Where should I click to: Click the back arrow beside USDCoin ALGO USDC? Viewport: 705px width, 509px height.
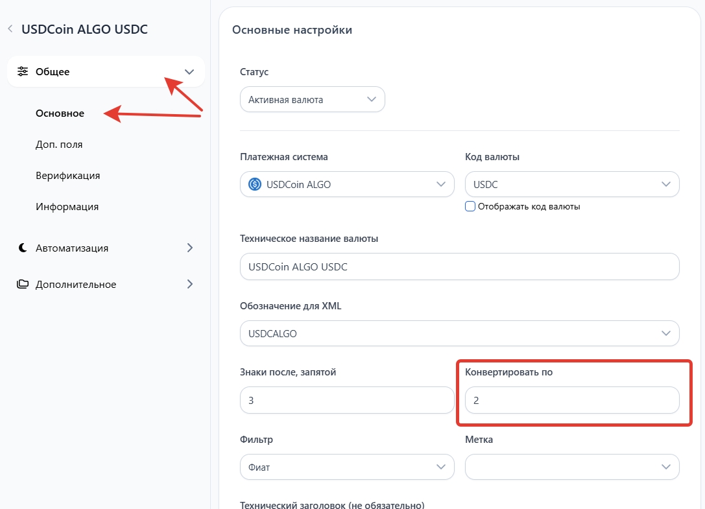(x=10, y=29)
